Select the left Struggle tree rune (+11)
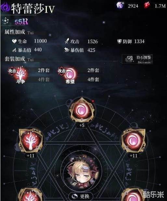 click(x=31, y=141)
